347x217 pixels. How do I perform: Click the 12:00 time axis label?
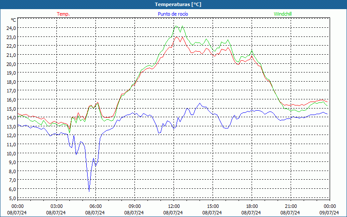pyautogui.click(x=174, y=207)
